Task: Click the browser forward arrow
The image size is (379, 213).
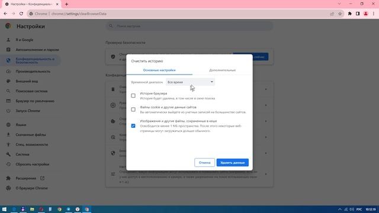Action: click(x=13, y=14)
